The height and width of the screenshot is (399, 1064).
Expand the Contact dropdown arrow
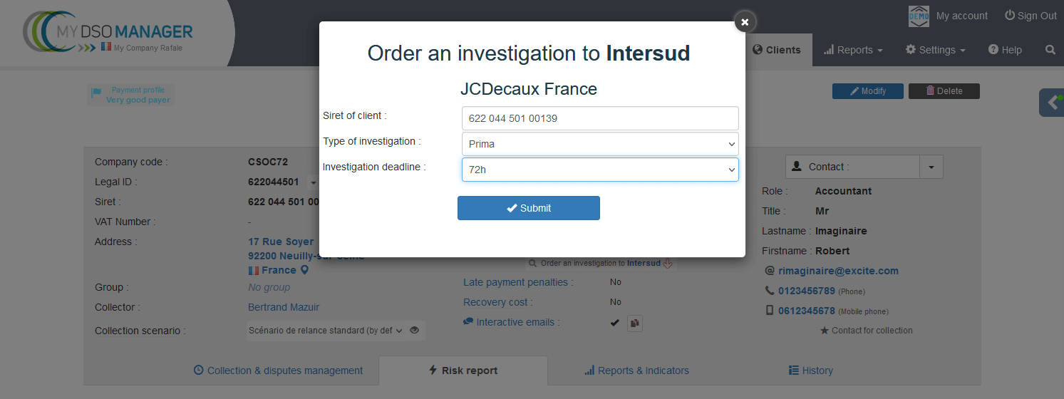tap(931, 167)
